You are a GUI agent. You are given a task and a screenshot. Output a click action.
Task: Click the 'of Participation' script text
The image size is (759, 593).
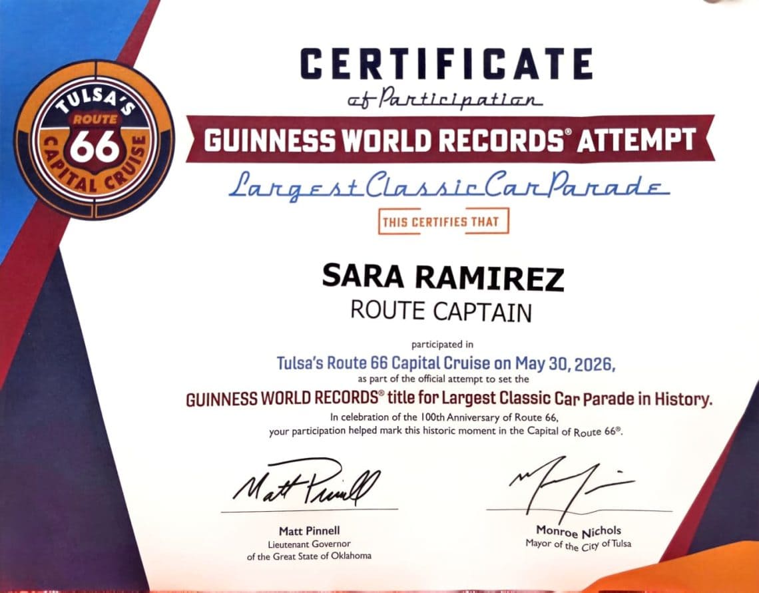click(x=445, y=98)
